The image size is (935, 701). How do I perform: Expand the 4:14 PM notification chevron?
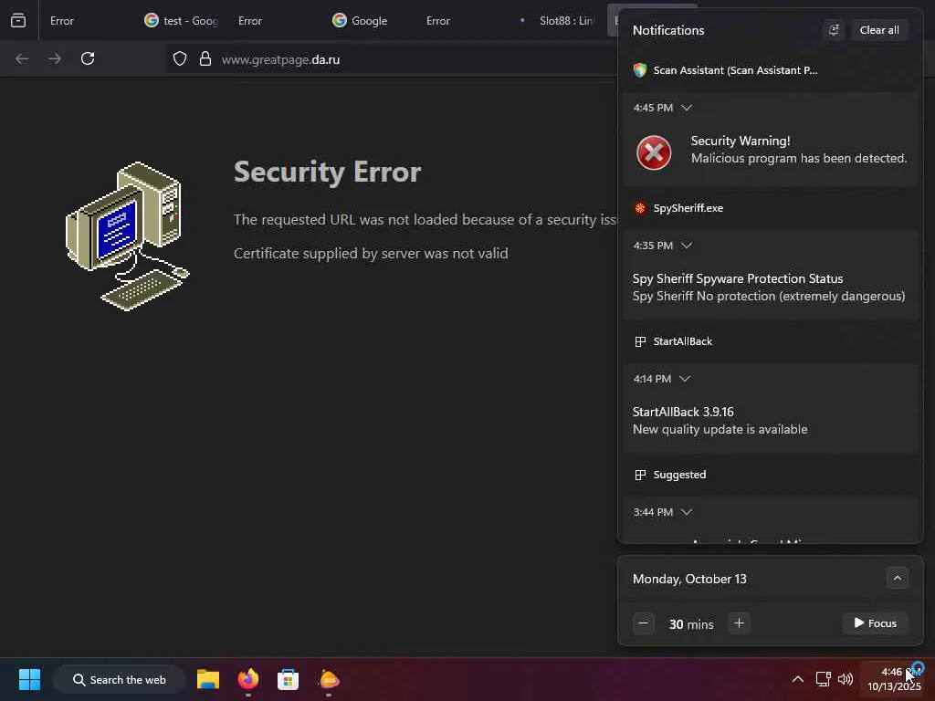tap(685, 379)
